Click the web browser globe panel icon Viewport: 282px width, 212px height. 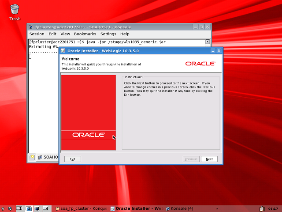pyautogui.click(x=10, y=208)
